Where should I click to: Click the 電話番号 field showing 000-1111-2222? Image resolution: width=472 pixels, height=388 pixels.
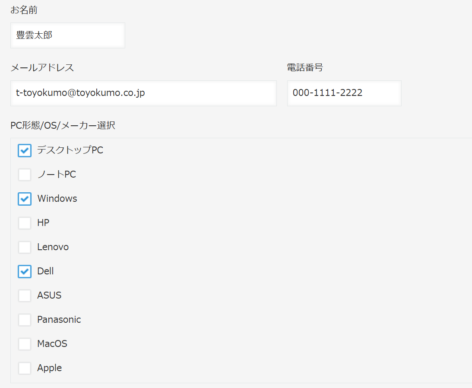344,93
